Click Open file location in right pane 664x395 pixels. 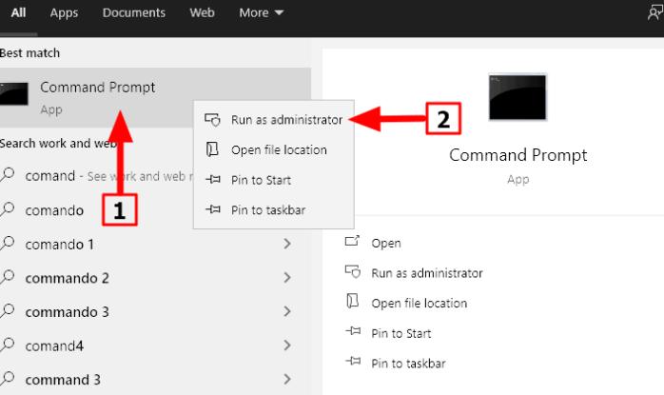click(419, 303)
